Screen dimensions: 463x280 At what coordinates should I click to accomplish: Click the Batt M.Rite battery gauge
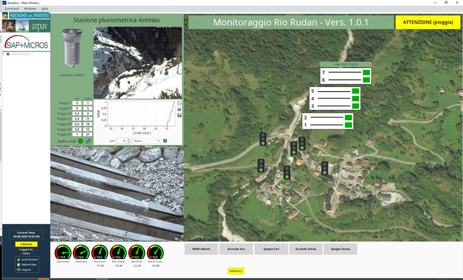(x=137, y=252)
